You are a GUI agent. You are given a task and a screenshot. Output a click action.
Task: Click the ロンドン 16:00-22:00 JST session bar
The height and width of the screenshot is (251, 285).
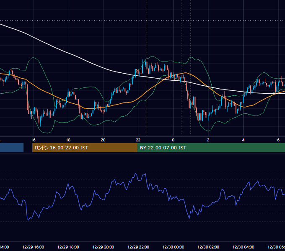coord(85,148)
